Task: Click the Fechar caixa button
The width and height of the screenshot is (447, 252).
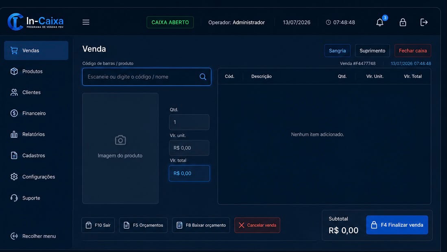Action: pos(413,51)
